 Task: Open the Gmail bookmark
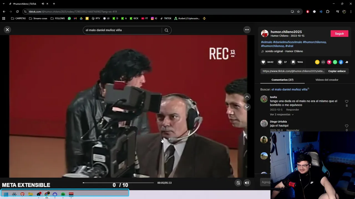pyautogui.click(x=75, y=19)
